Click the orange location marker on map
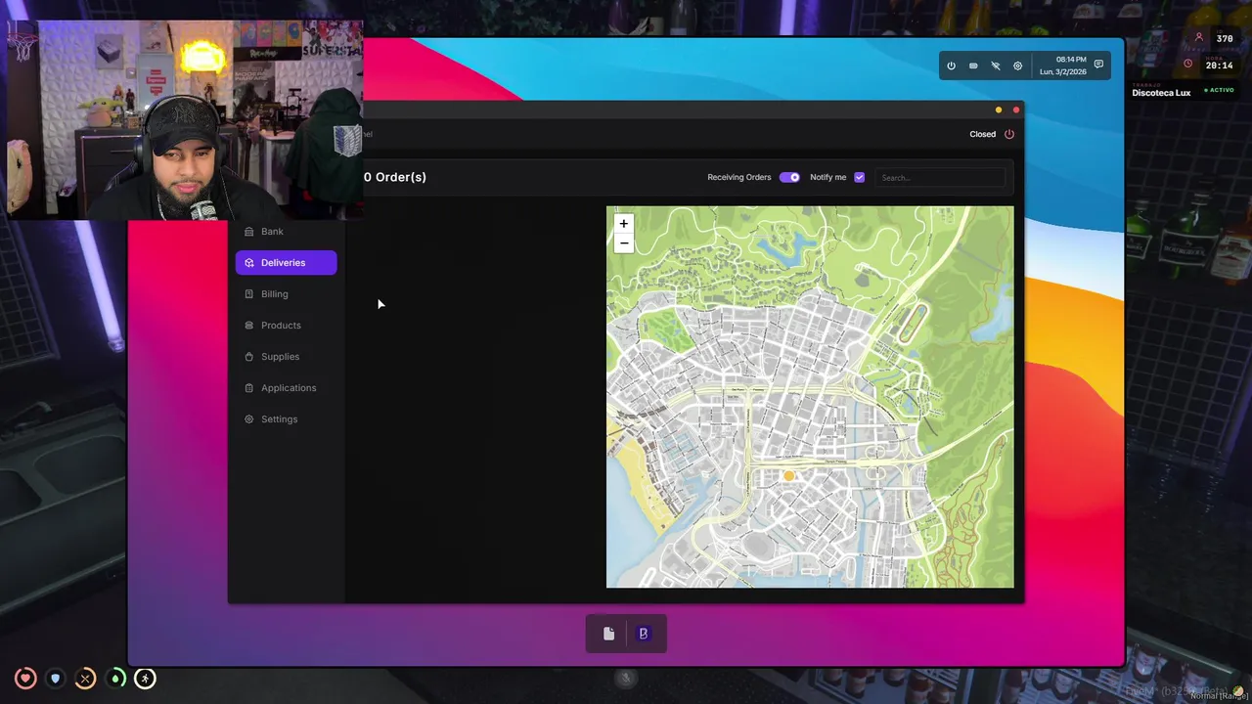This screenshot has width=1252, height=704. pyautogui.click(x=788, y=475)
